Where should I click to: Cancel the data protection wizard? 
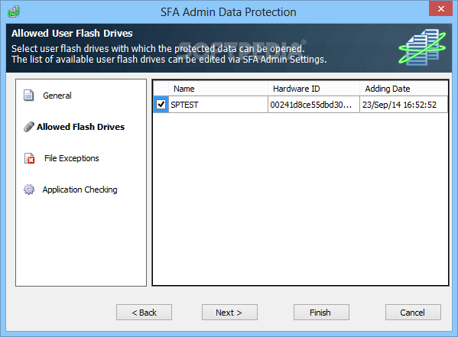tap(413, 313)
